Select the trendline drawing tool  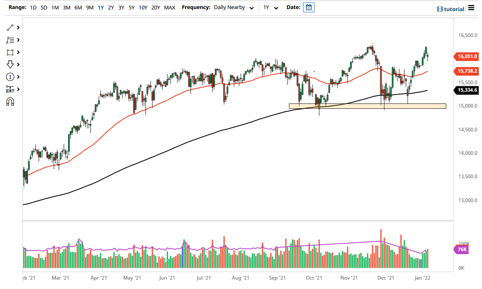10,28
